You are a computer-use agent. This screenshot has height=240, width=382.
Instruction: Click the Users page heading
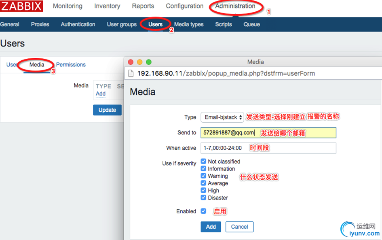[13, 43]
